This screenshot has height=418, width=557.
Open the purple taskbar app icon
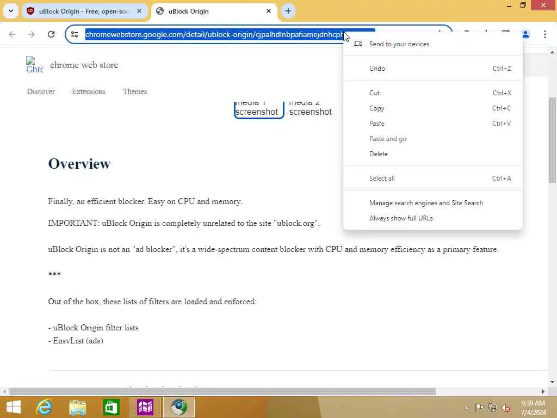(145, 407)
